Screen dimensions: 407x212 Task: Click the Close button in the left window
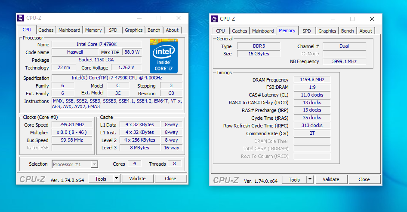pos(170,179)
